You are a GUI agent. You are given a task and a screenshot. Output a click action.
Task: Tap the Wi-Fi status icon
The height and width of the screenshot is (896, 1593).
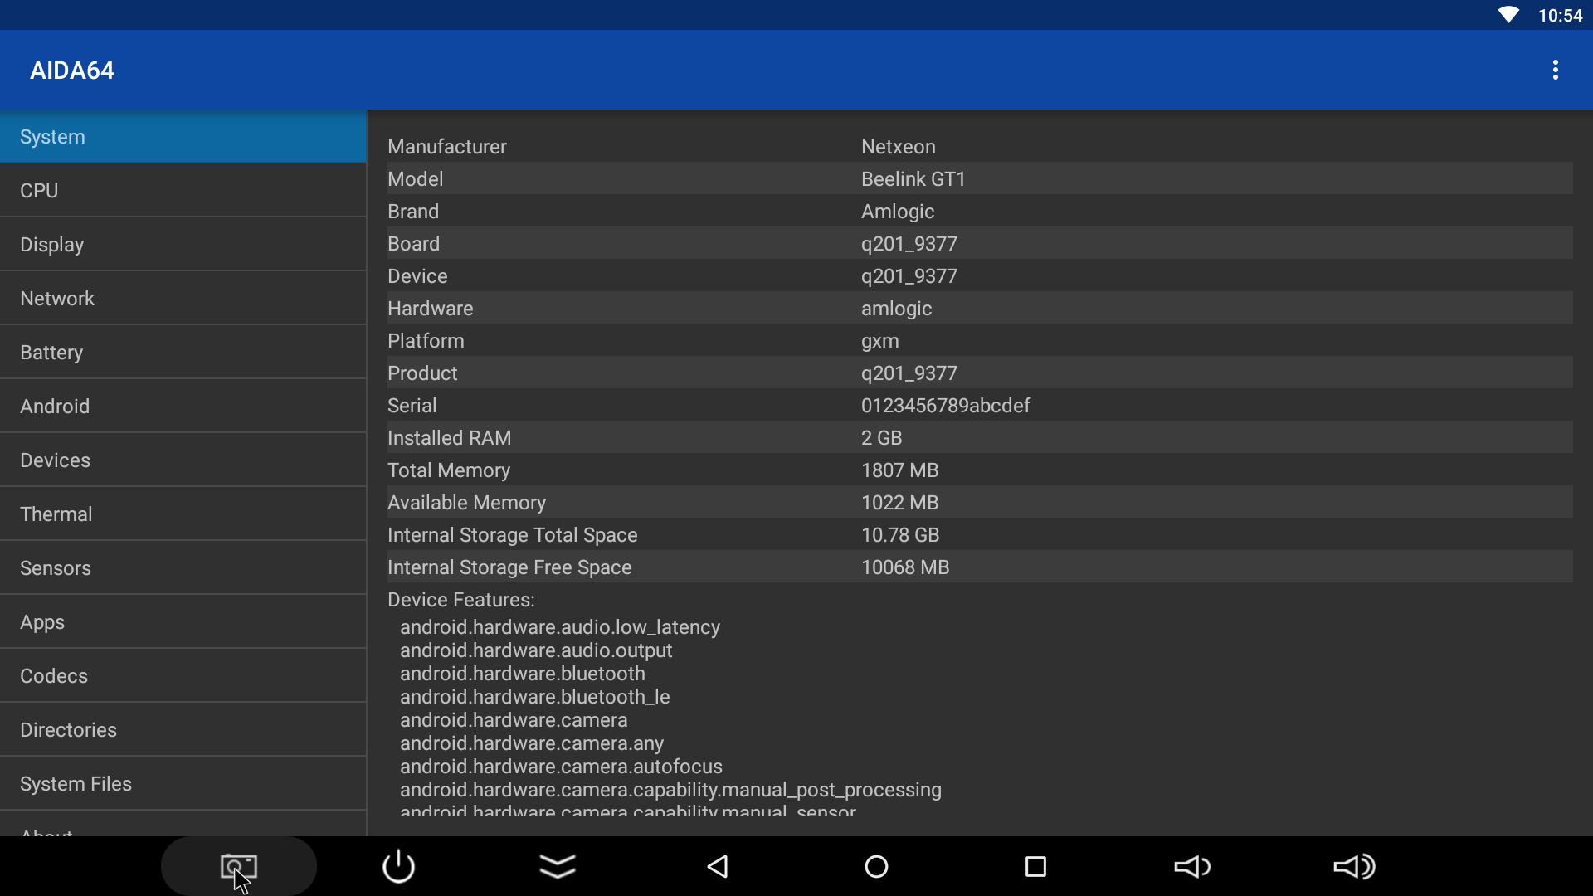point(1508,15)
